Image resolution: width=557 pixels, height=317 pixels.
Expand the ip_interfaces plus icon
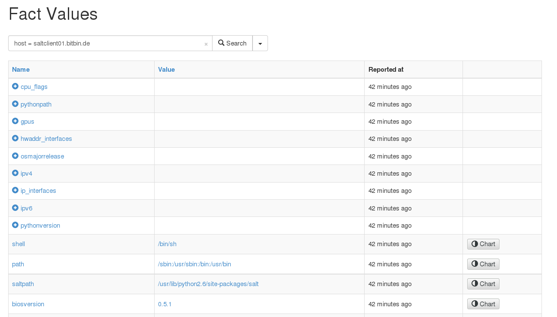pyautogui.click(x=15, y=190)
